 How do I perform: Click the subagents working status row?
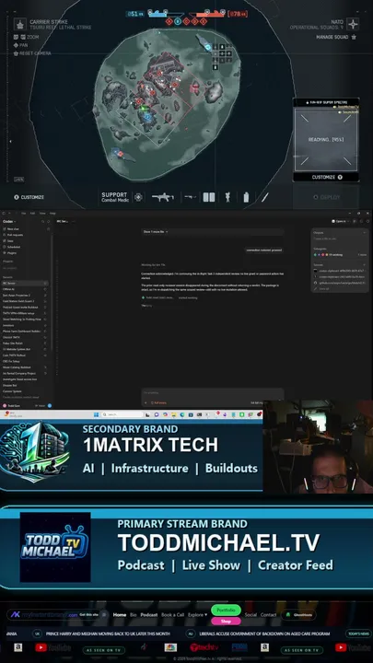coord(340,255)
